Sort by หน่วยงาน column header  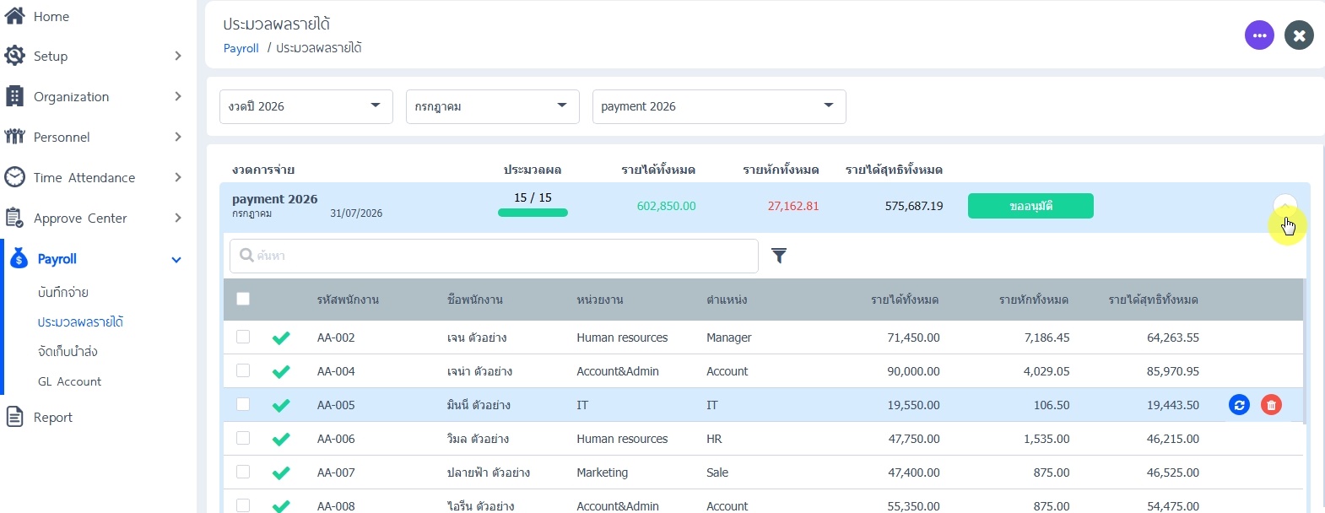point(600,300)
